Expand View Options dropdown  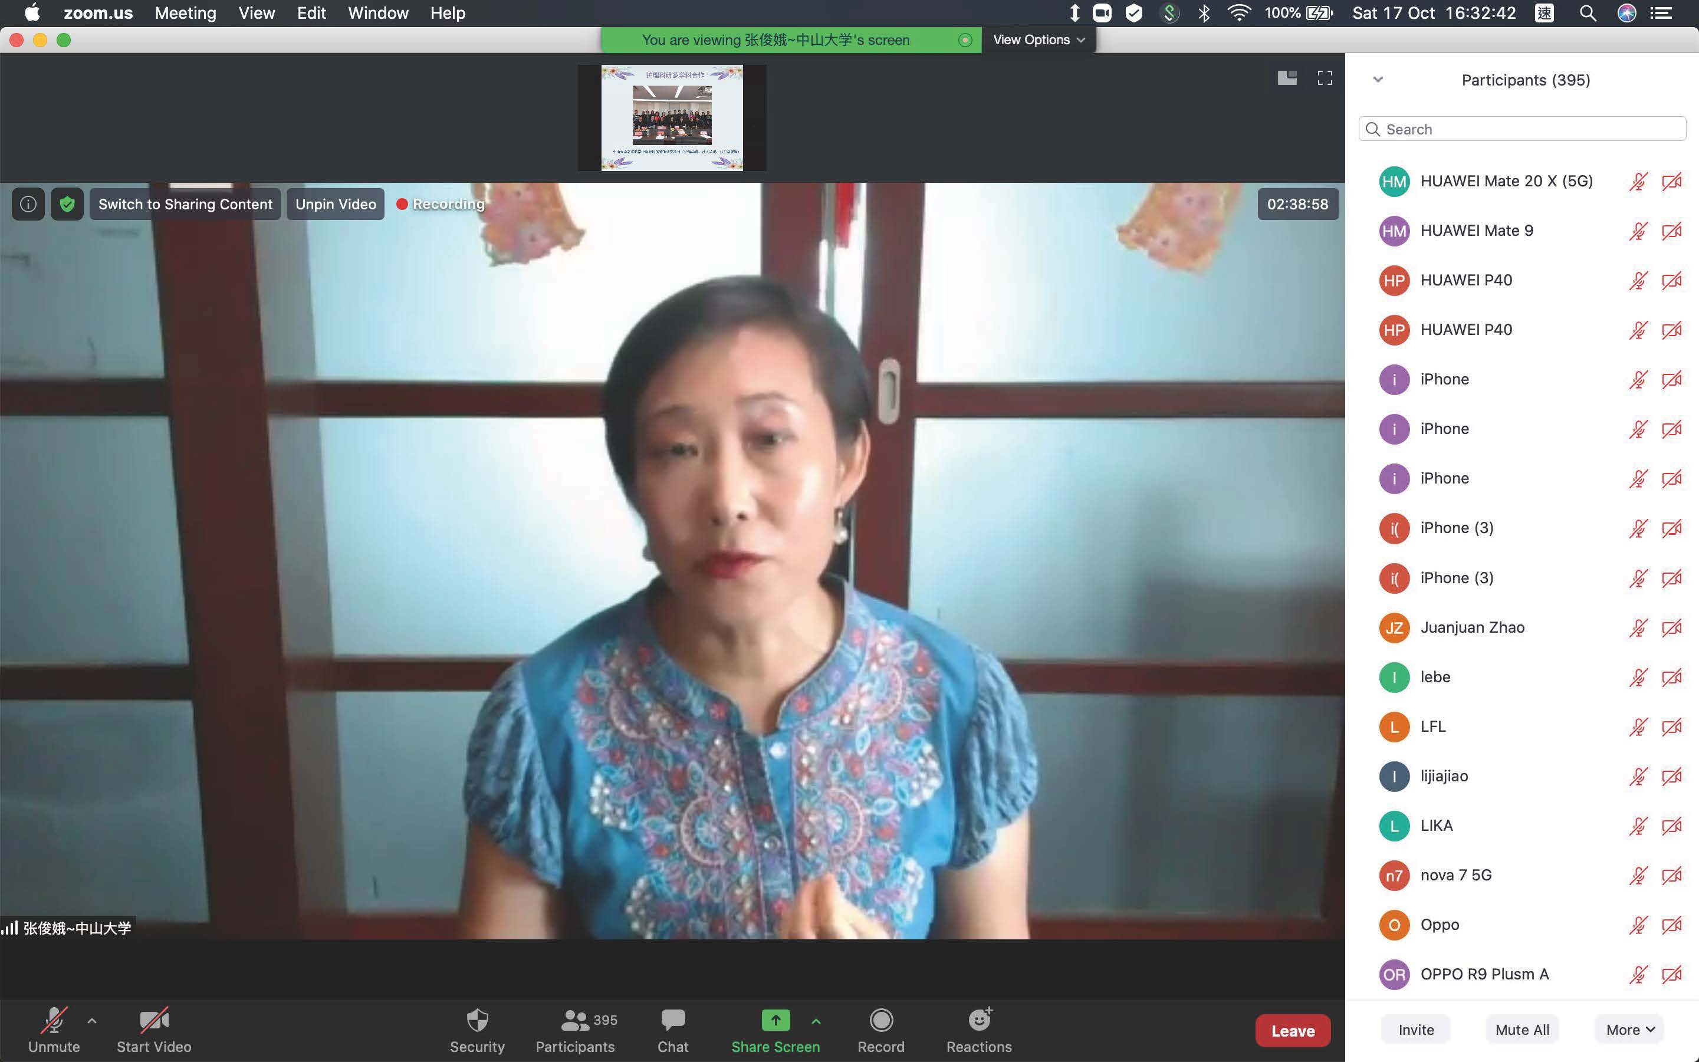1038,40
